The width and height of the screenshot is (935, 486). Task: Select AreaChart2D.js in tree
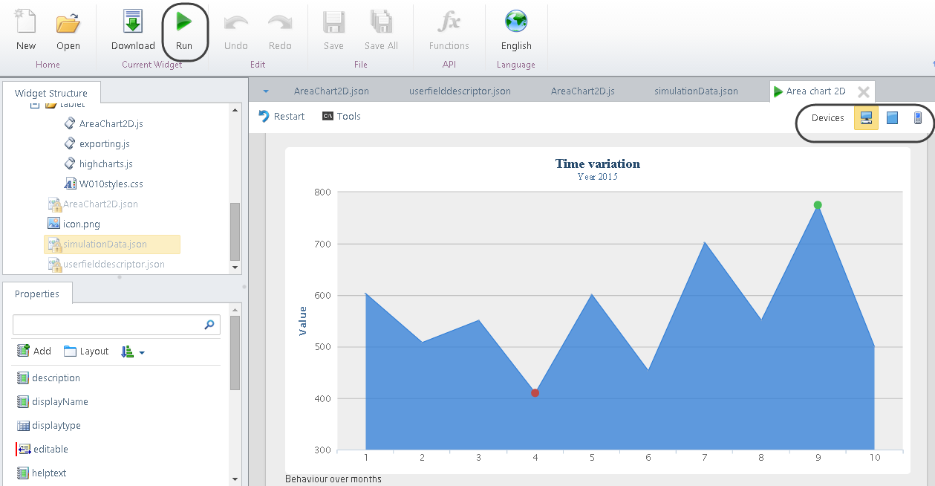103,123
